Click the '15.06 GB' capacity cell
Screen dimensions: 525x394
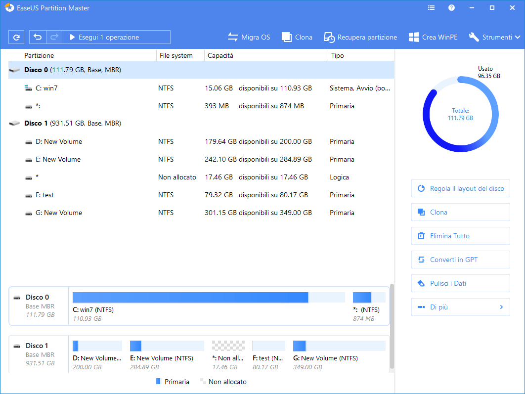pos(219,88)
